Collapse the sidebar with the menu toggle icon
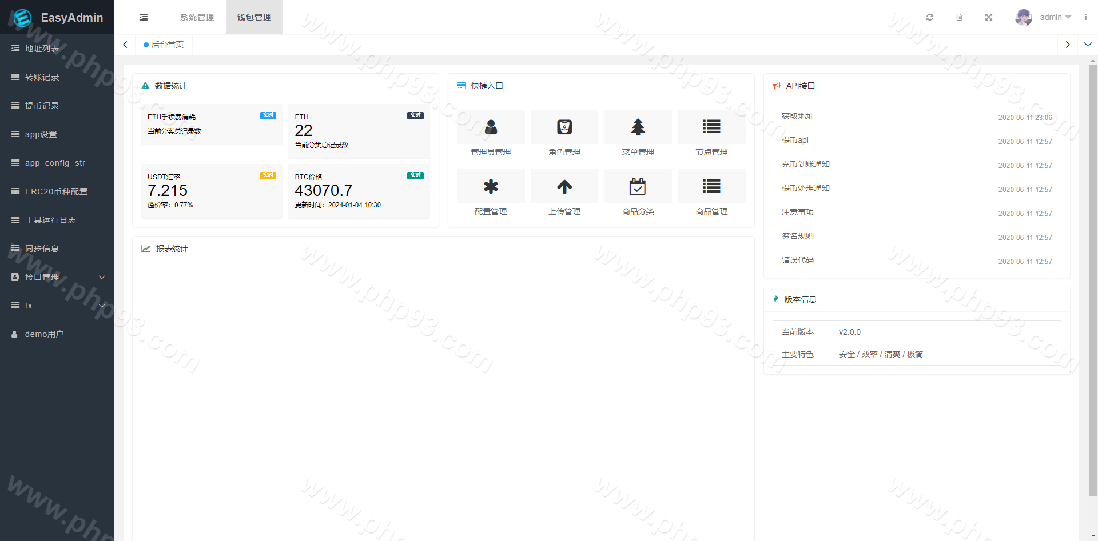 (x=144, y=17)
